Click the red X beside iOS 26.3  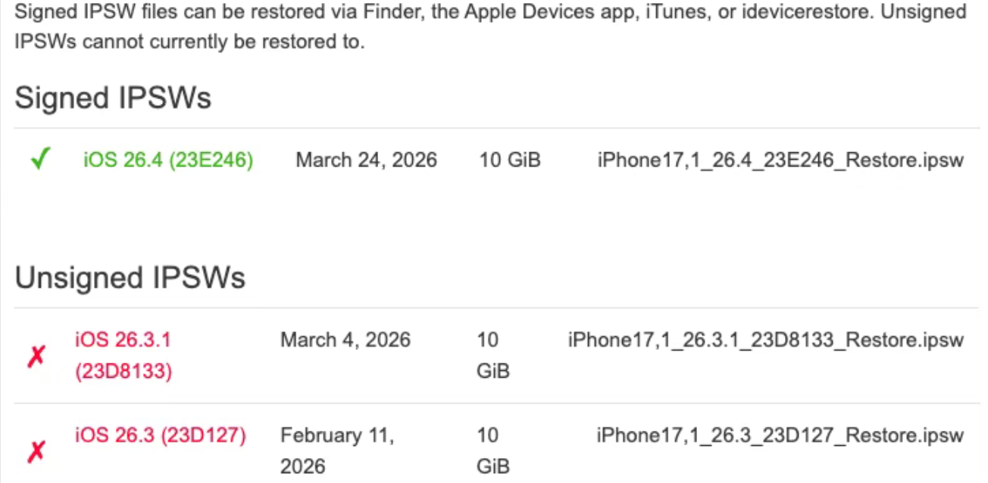click(x=36, y=452)
